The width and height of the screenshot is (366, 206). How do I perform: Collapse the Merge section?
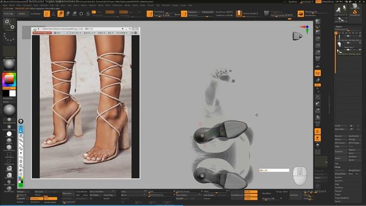[x=338, y=167]
